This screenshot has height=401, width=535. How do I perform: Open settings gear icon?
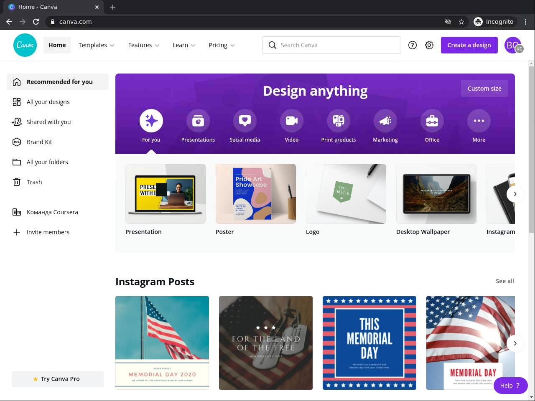429,45
